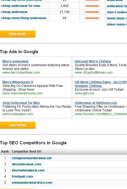Open 'Sexy Underwear for Men' ad

(x=21, y=103)
